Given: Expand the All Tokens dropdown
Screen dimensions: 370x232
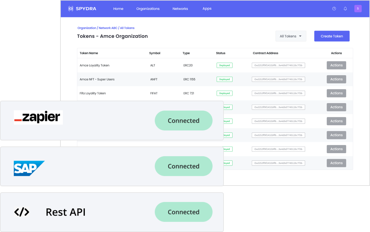Looking at the screenshot, I should point(291,36).
